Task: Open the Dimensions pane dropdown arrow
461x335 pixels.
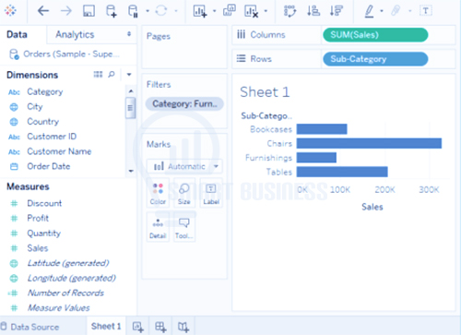Action: coord(129,75)
